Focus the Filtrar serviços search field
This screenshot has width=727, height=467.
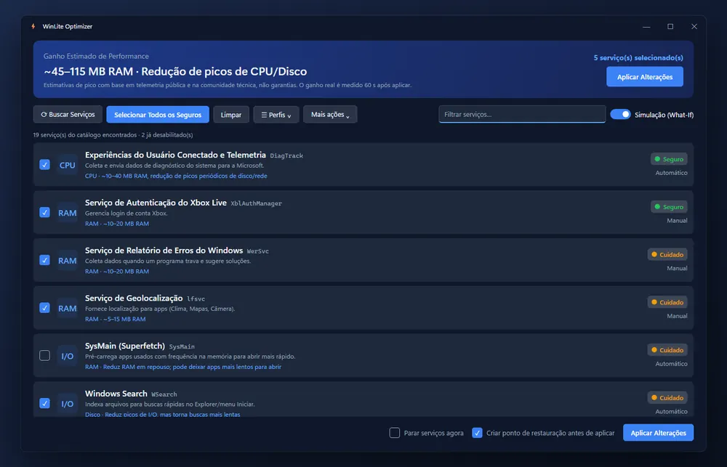tap(522, 115)
